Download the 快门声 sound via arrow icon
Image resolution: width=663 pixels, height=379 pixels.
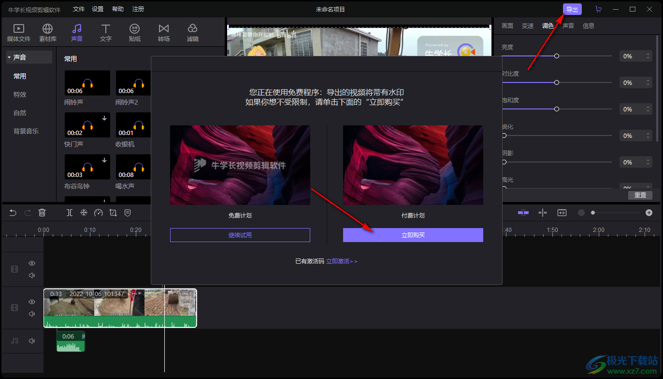pyautogui.click(x=104, y=118)
